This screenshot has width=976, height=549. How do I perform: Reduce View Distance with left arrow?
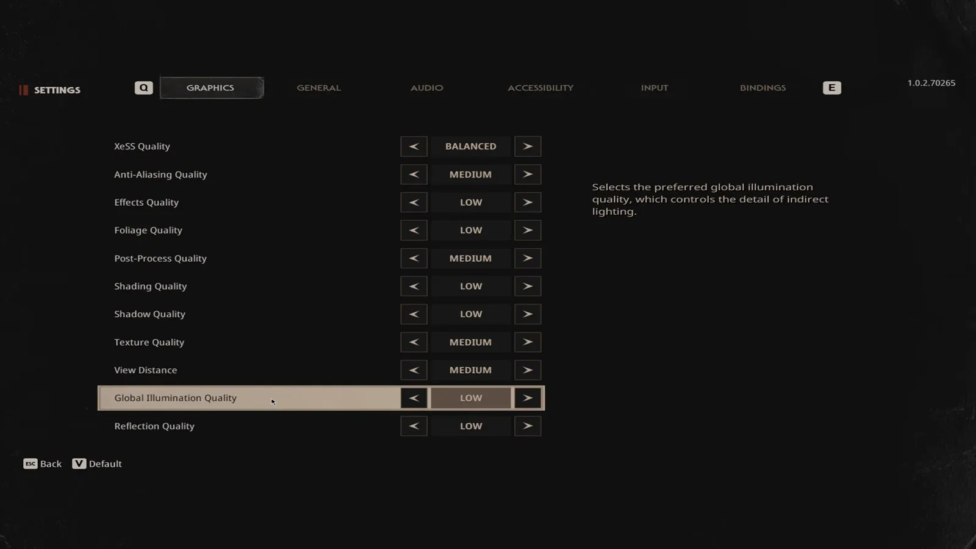point(414,370)
